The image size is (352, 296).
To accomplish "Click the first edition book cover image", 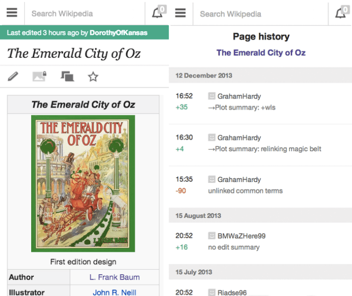I will coord(83,183).
